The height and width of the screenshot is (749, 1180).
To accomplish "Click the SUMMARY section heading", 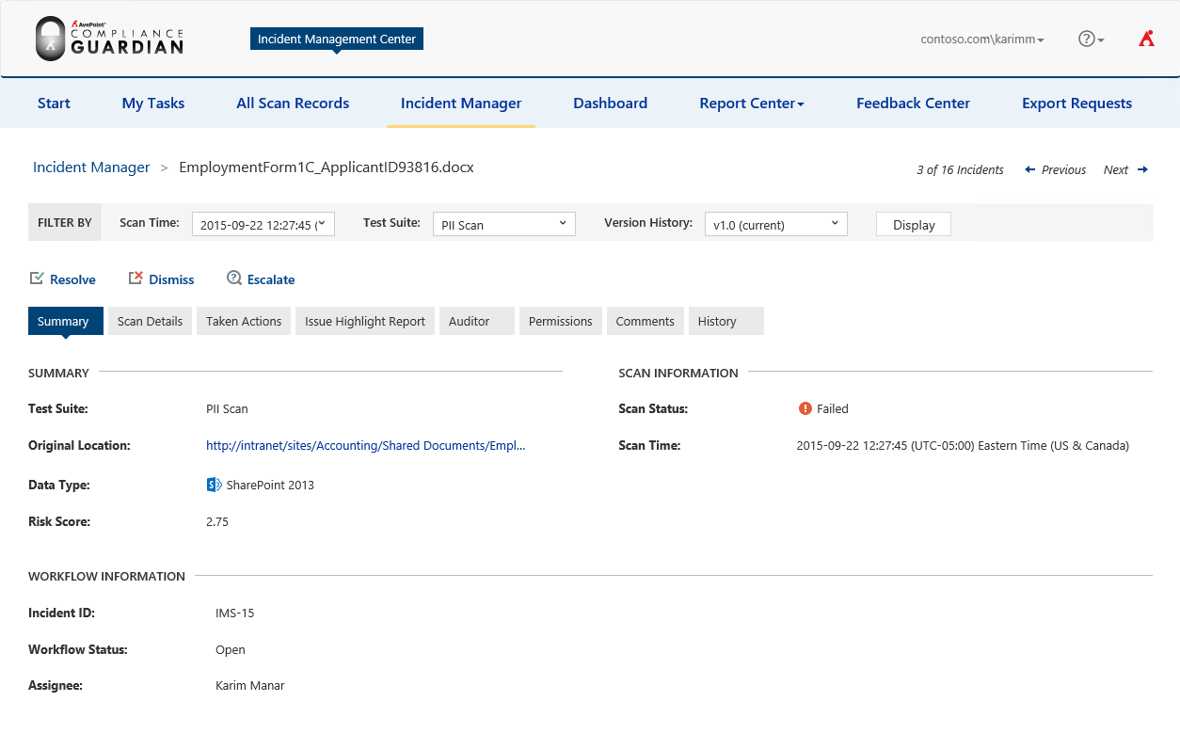I will pyautogui.click(x=58, y=373).
